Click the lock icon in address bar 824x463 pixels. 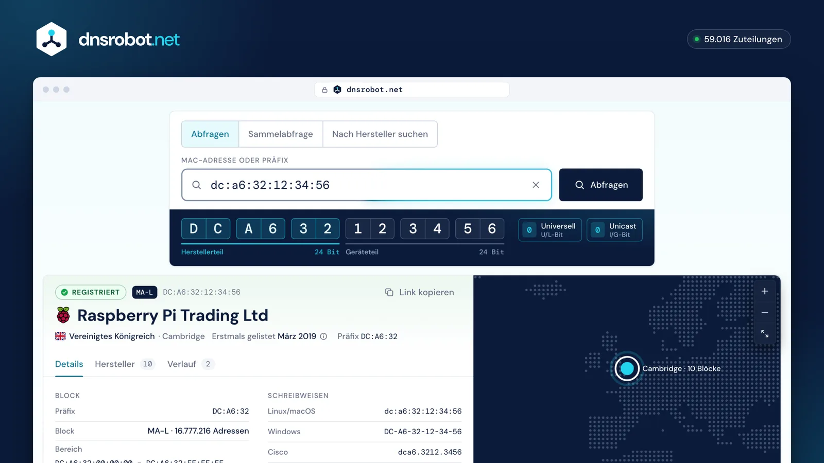point(324,90)
